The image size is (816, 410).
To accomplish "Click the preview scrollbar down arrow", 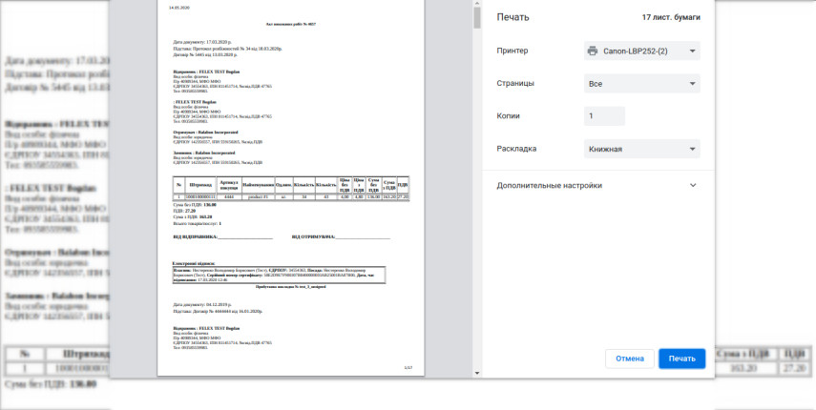I will tap(477, 373).
